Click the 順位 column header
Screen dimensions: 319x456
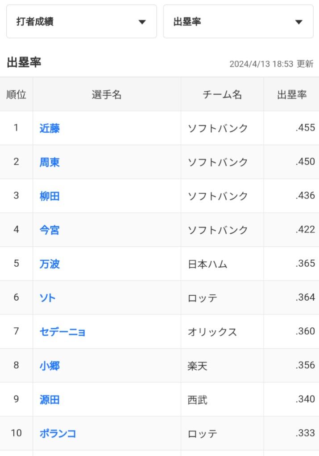[17, 94]
